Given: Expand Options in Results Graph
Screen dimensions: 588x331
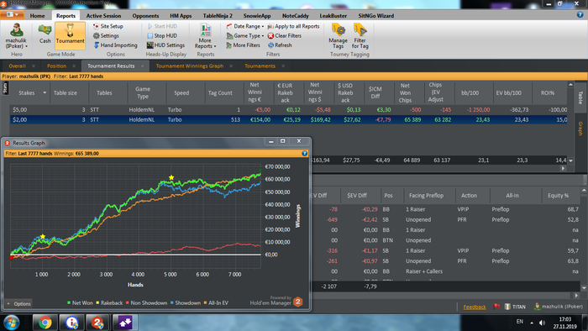Looking at the screenshot, I should (x=18, y=303).
